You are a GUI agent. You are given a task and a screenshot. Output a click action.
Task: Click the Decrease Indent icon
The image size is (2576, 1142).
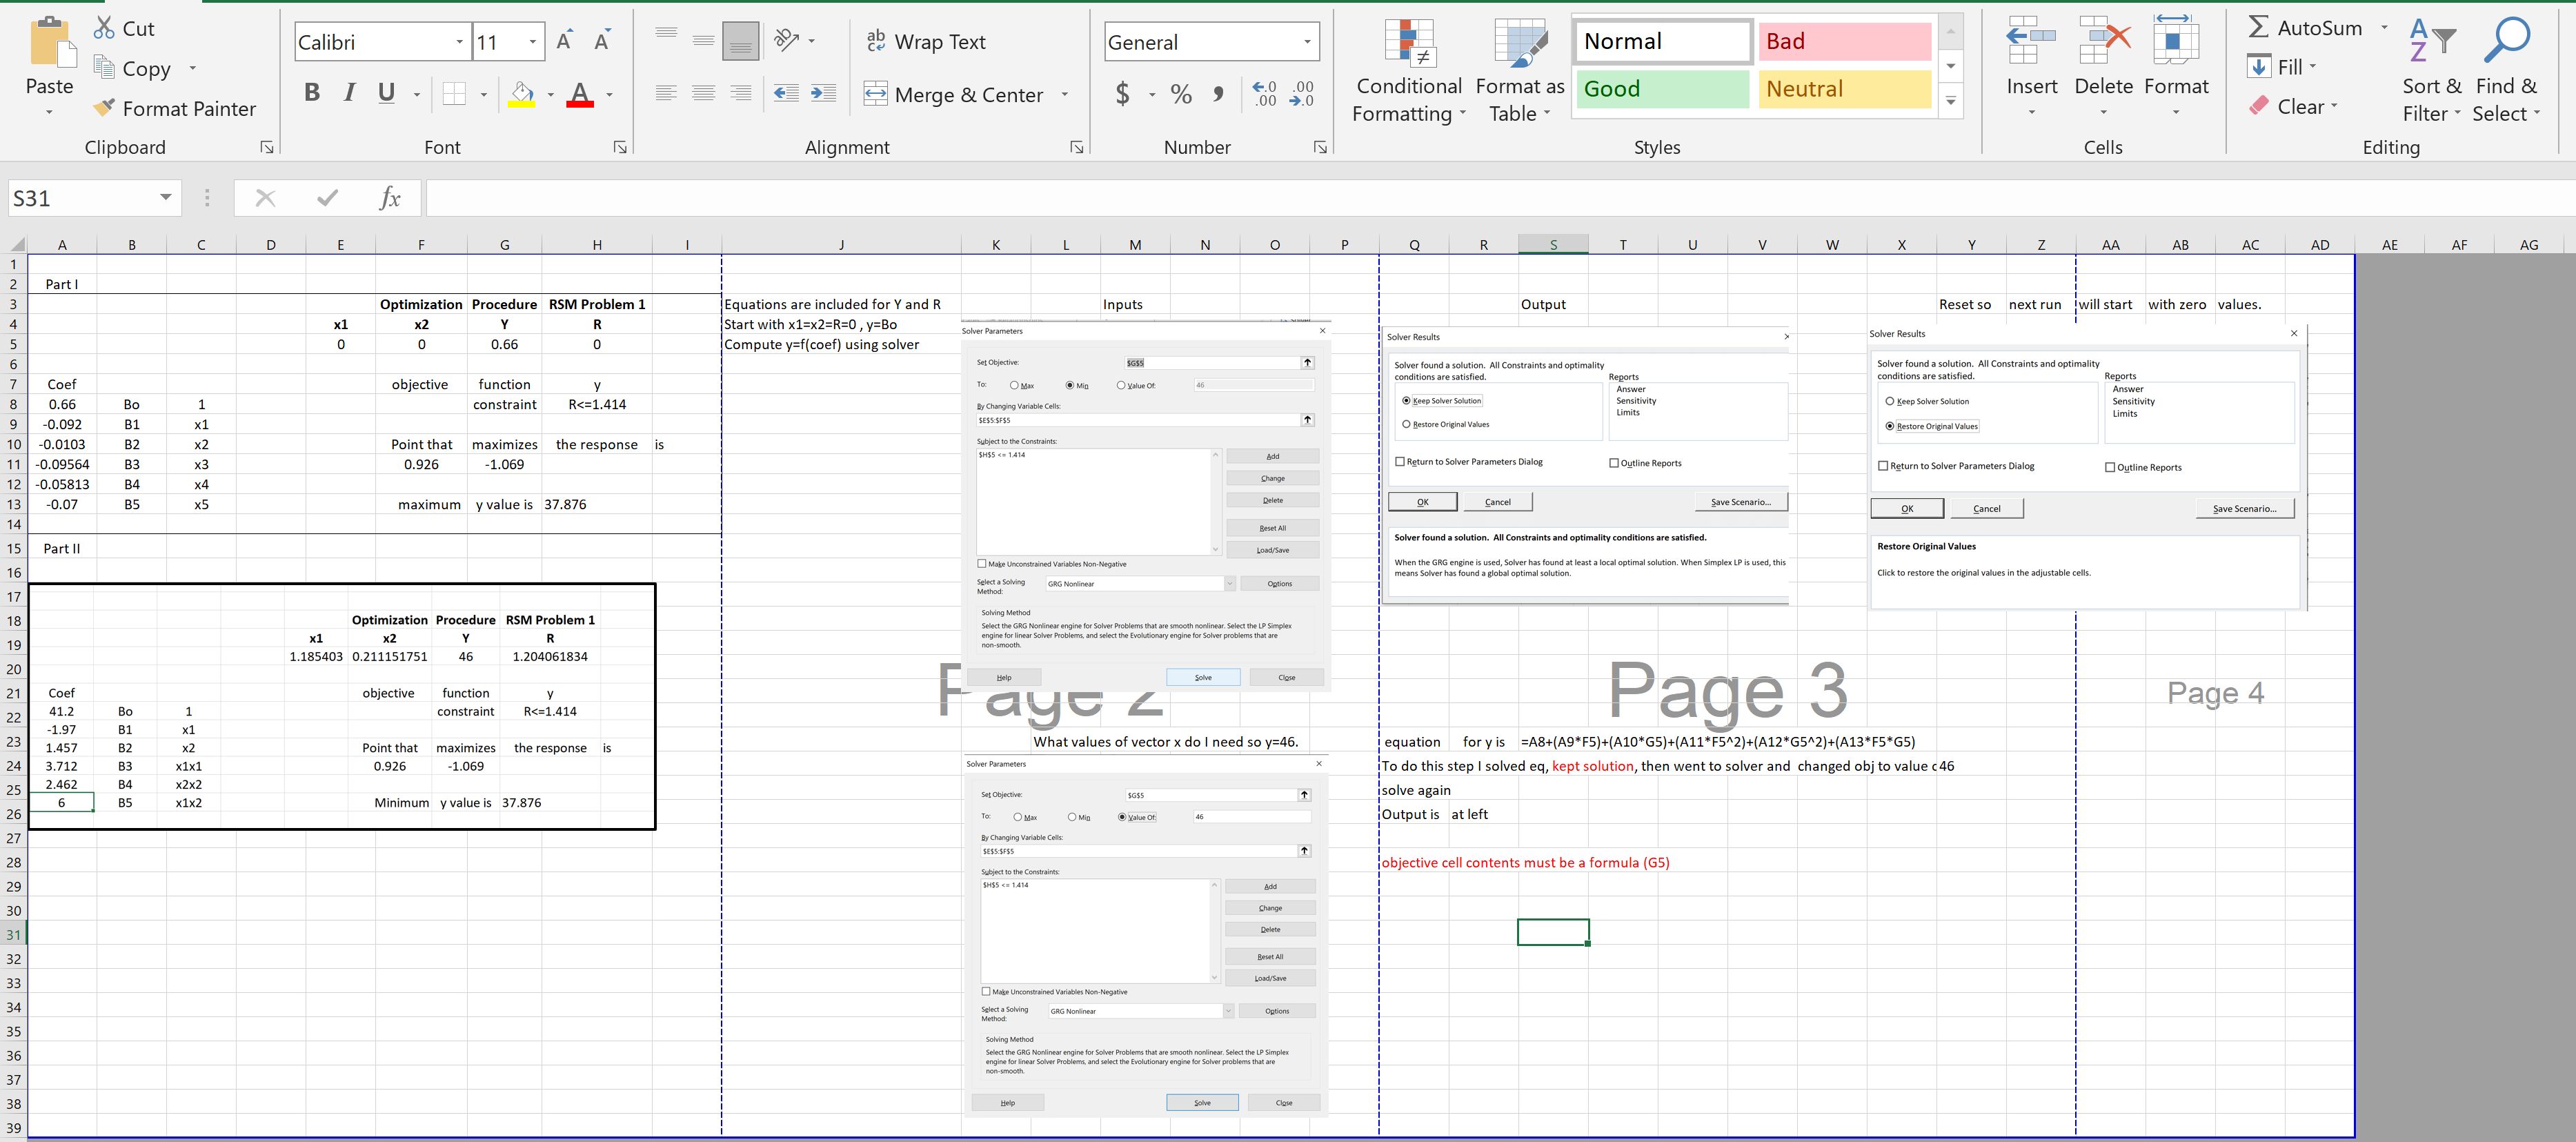786,93
